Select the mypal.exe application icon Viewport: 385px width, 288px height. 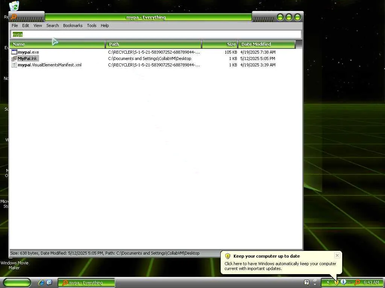(14, 52)
